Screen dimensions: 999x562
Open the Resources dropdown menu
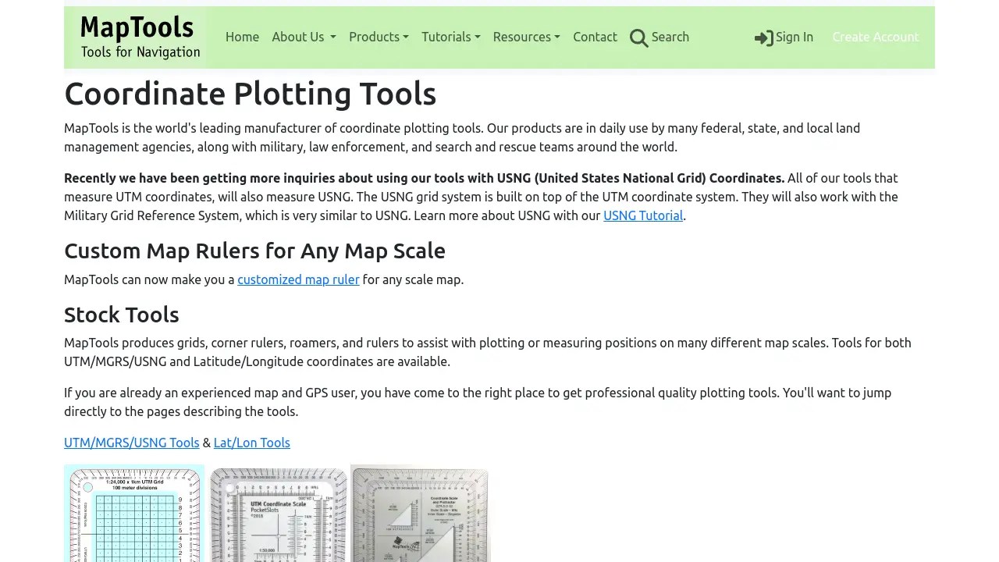coord(526,37)
